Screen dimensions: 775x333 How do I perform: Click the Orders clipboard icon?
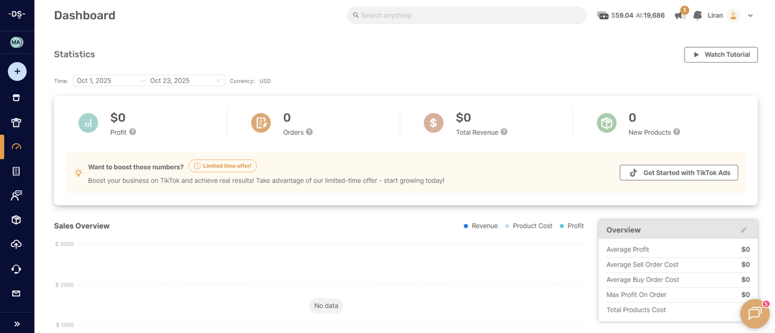pos(262,123)
